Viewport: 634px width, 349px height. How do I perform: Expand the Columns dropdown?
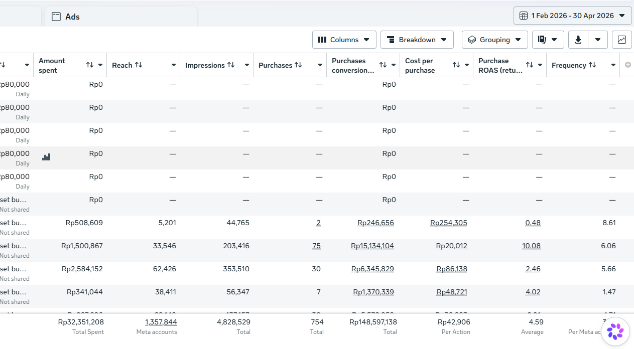pyautogui.click(x=344, y=40)
